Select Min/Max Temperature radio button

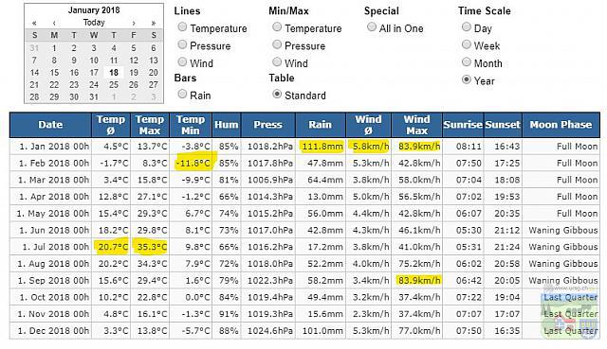(277, 27)
